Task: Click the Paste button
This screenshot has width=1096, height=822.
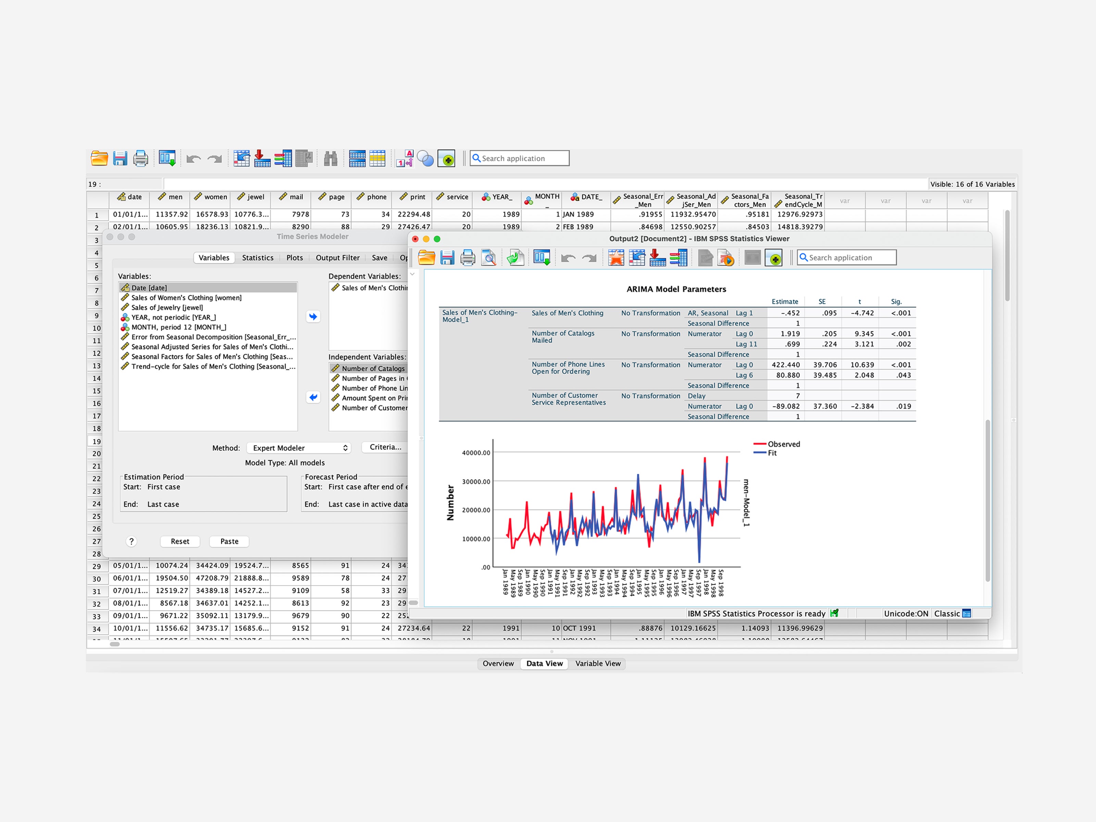Action: [229, 541]
